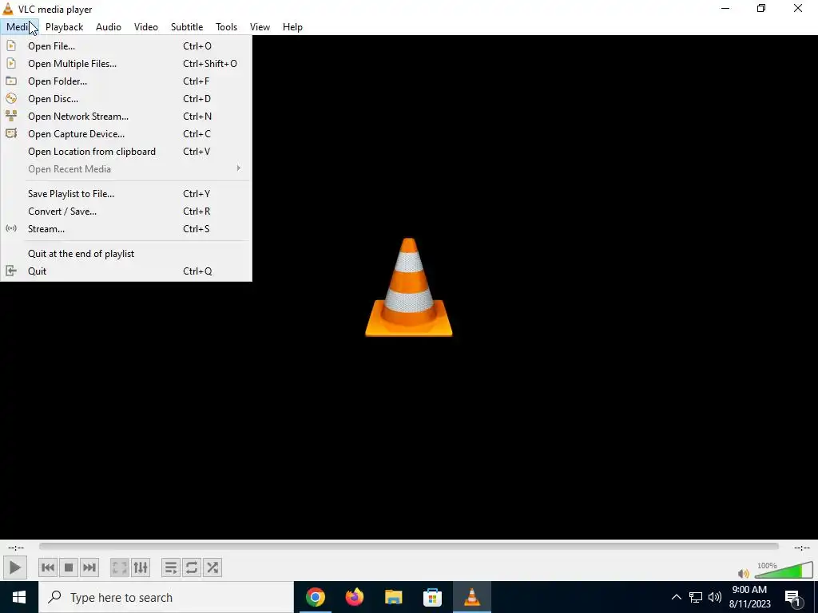Mute audio using speaker icon
The image size is (818, 613).
744,573
